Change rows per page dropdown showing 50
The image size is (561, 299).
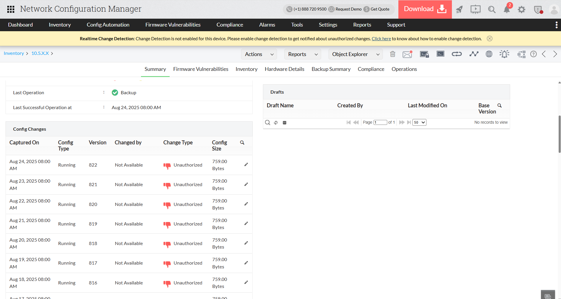419,123
